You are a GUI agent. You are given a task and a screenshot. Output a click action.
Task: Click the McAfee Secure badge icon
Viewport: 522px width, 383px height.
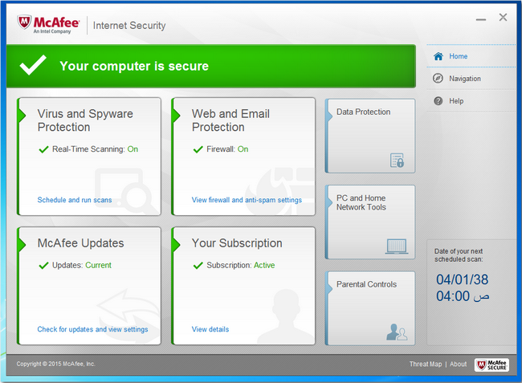491,365
